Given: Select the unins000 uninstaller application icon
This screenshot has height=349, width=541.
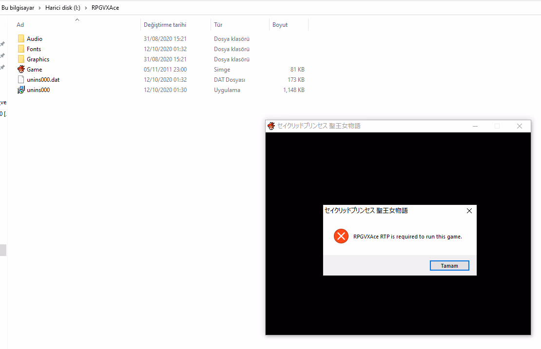Looking at the screenshot, I should pos(21,90).
